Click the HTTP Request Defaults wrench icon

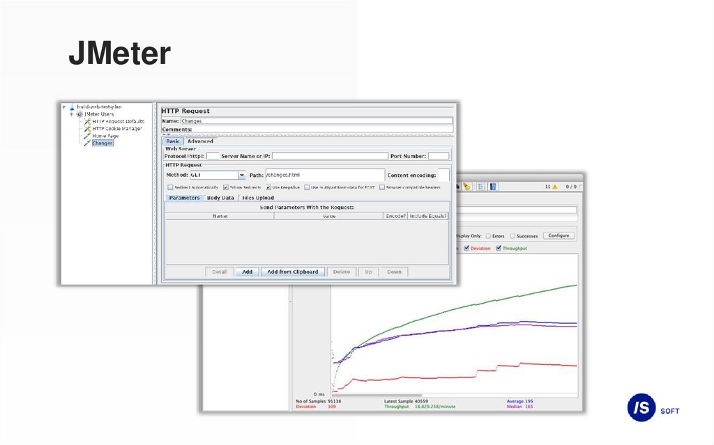click(87, 121)
